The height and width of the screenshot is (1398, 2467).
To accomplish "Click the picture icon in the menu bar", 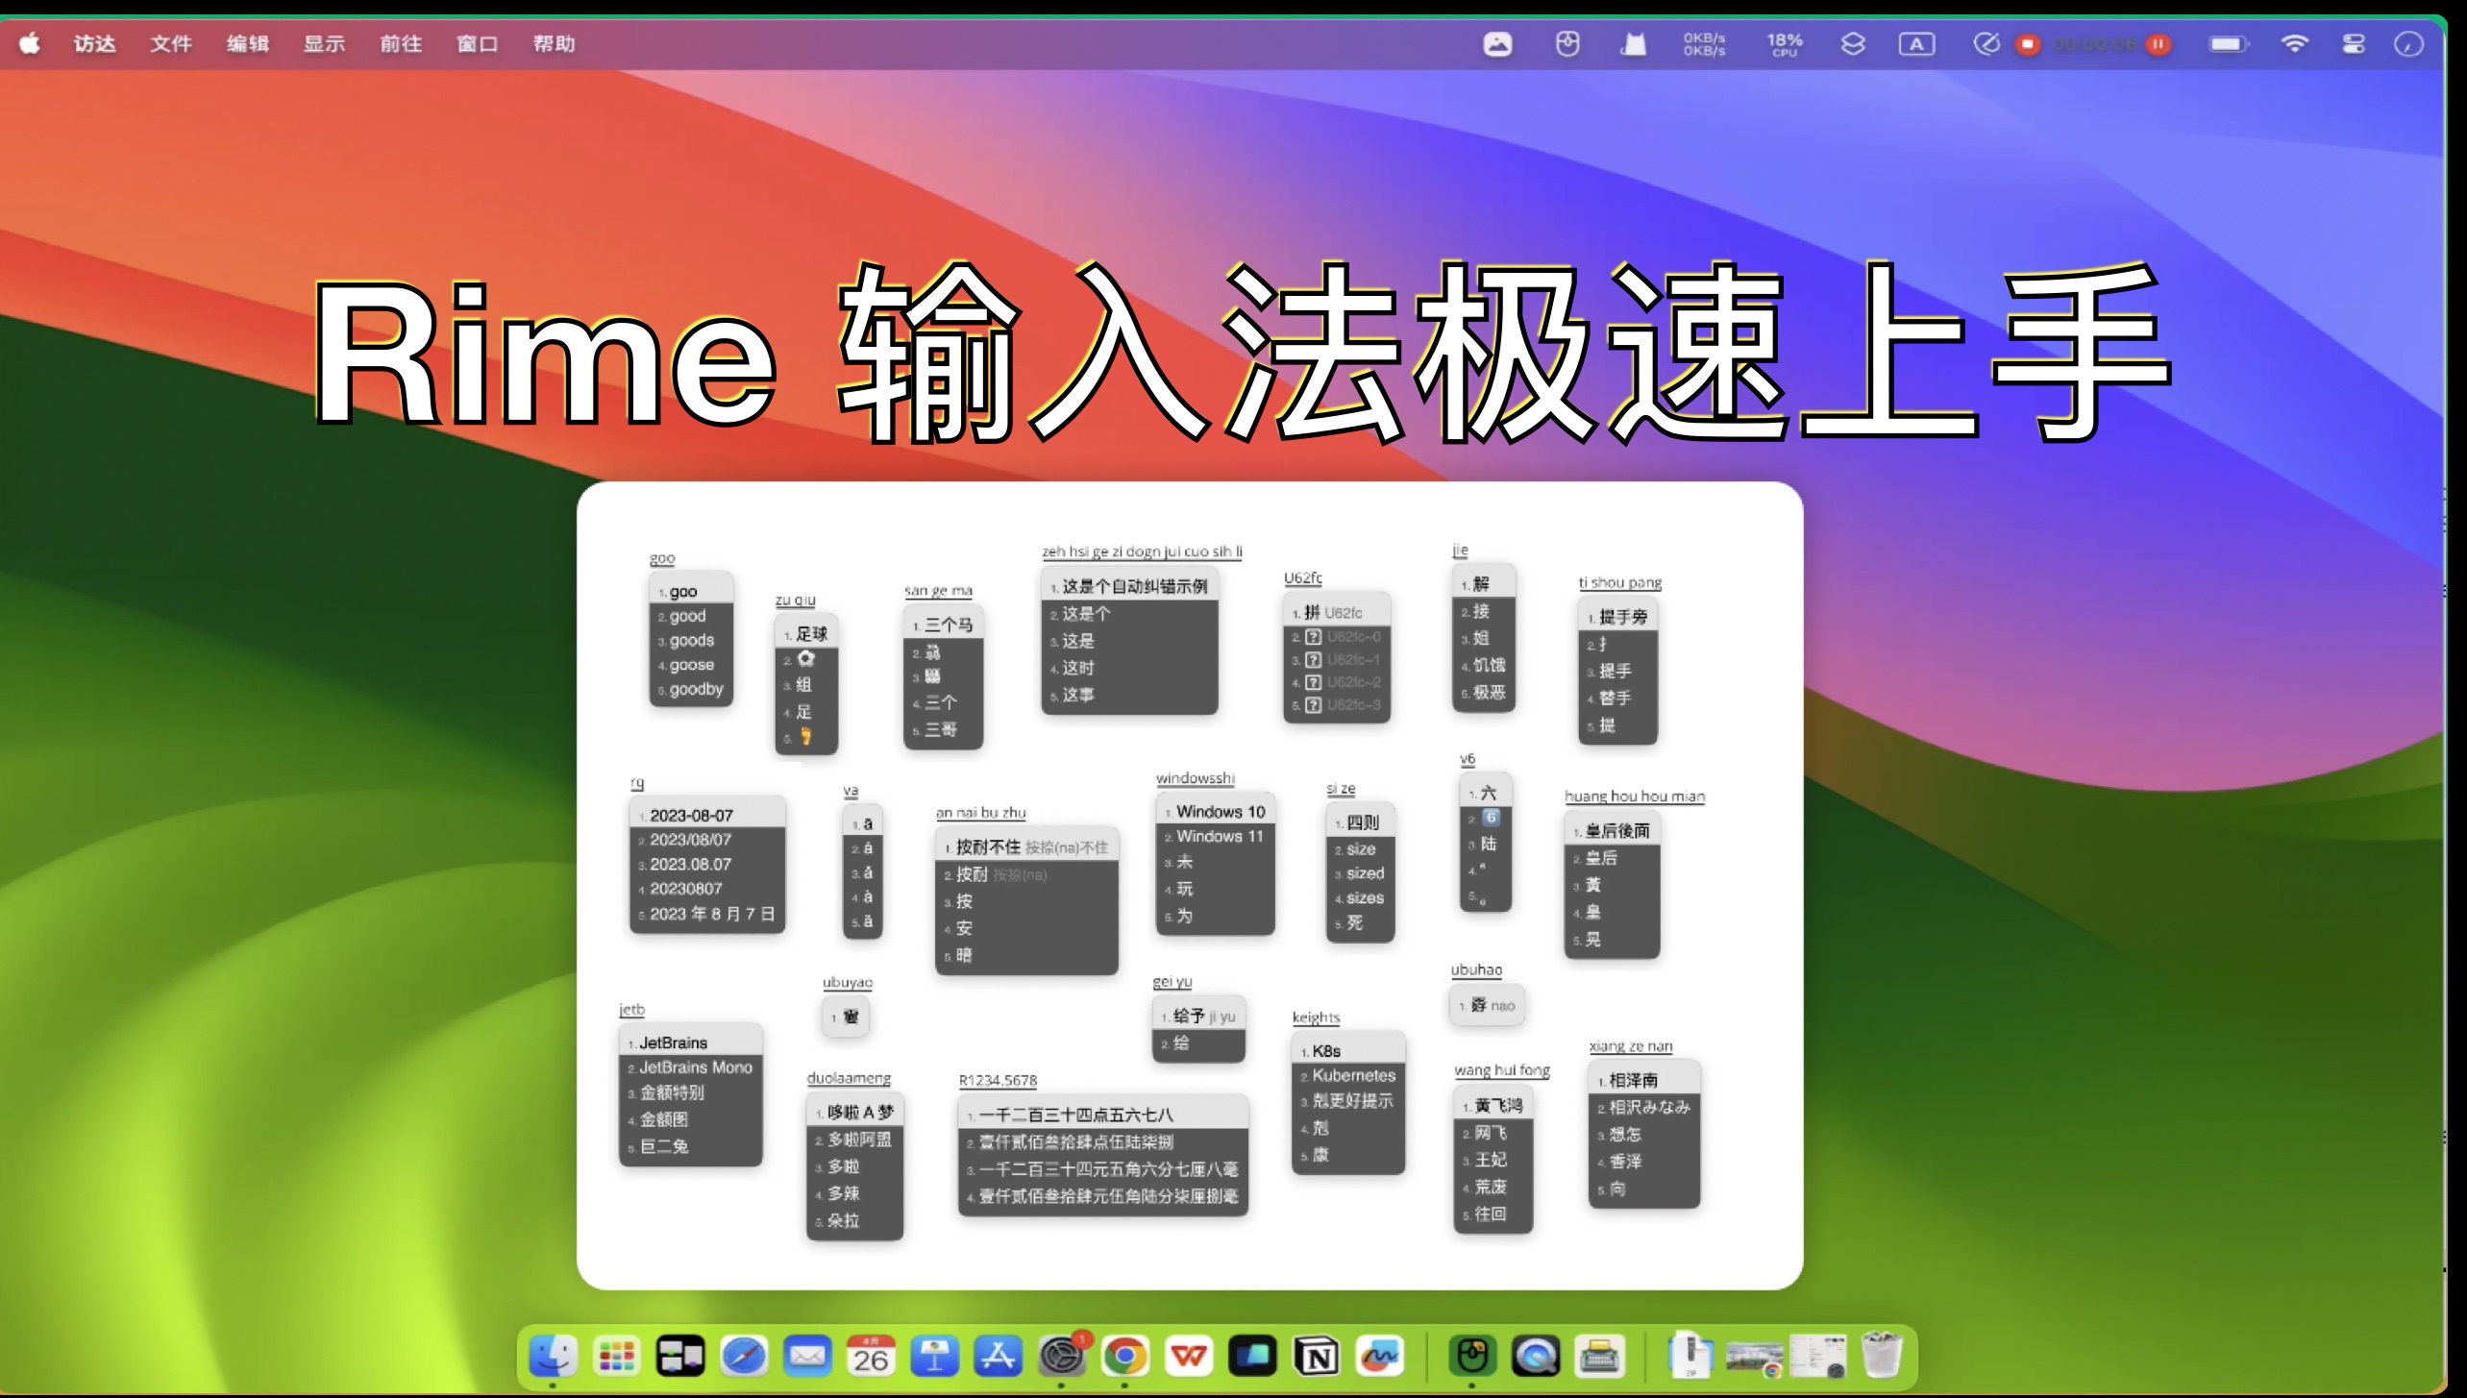I will (1497, 44).
